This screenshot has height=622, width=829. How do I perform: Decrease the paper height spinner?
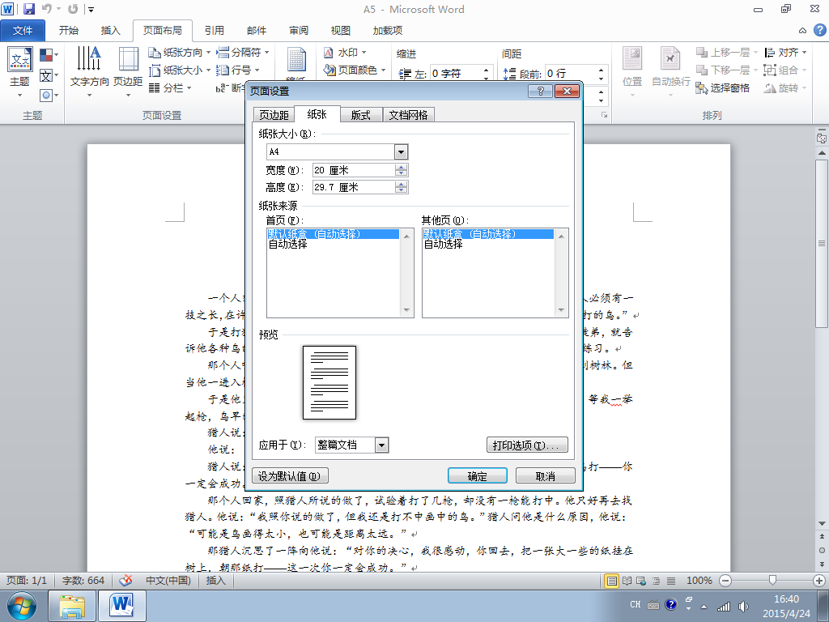402,190
